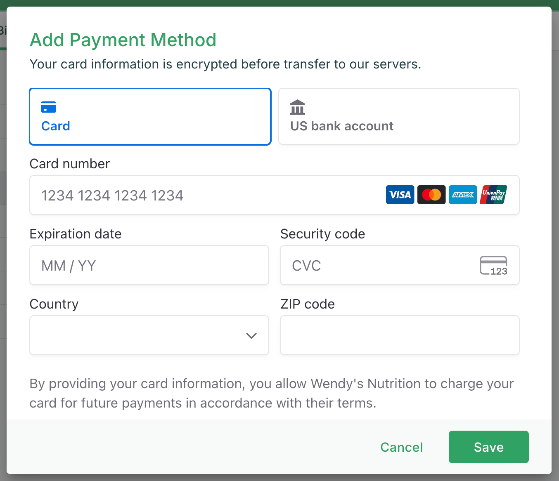Click the Add Payment Method heading
The image size is (559, 481).
click(x=123, y=40)
